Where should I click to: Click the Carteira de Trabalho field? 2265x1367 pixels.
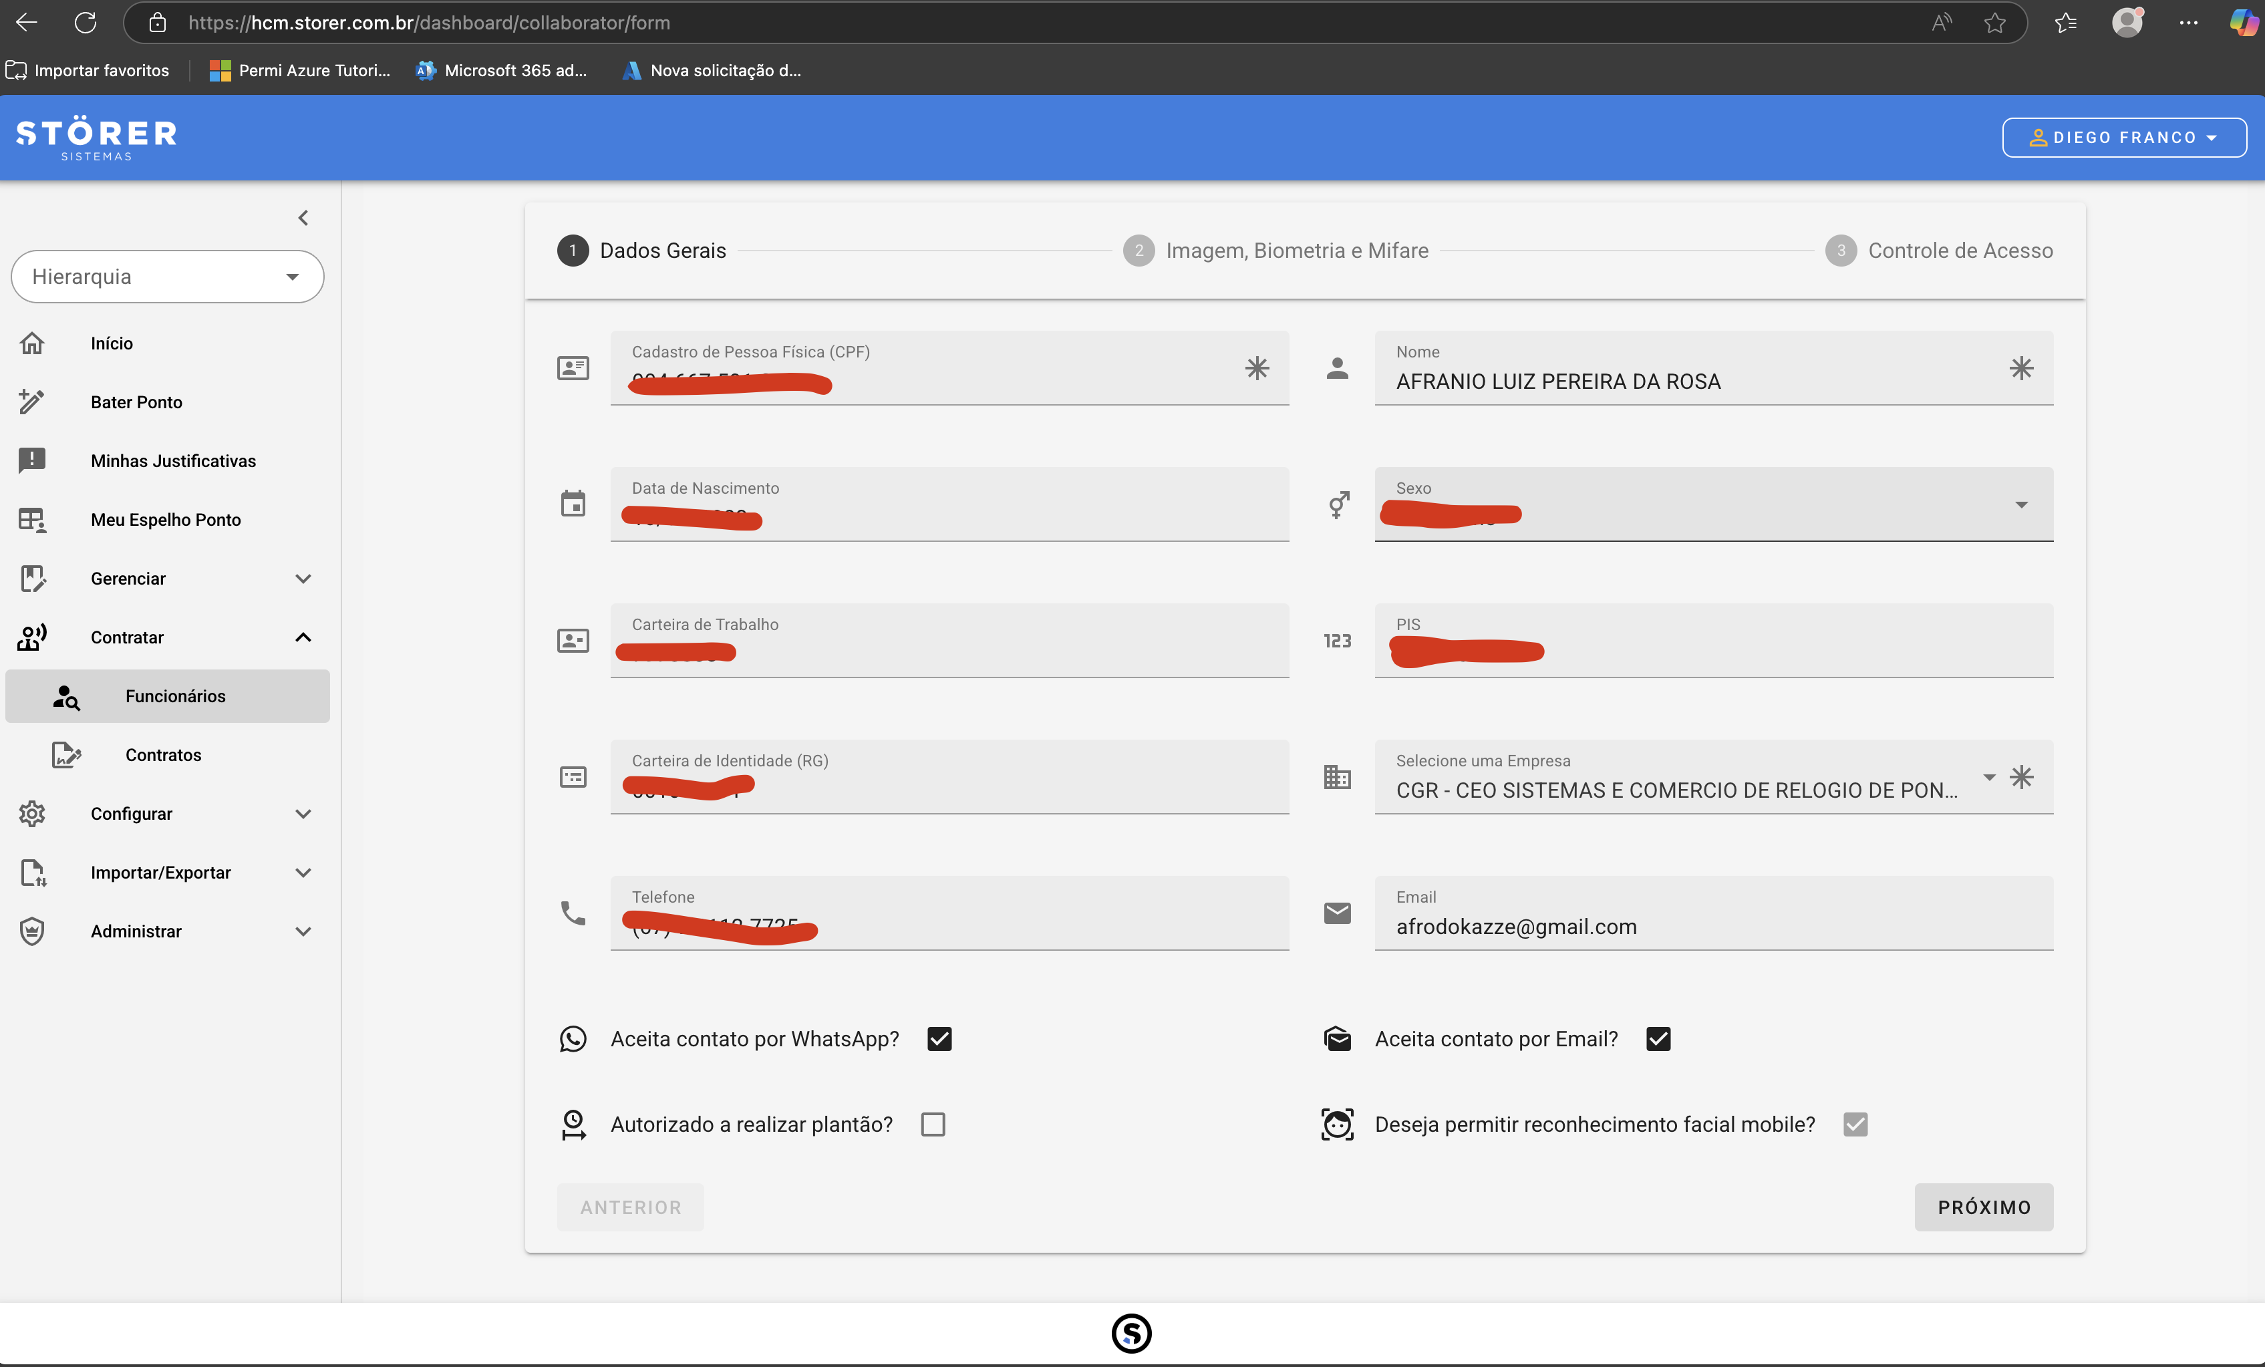coord(949,640)
